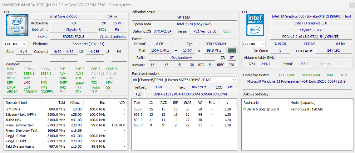Click the 64-bit GPU bus width value
Image resolution: width=355 pixels, height=153 pixels.
click(341, 44)
